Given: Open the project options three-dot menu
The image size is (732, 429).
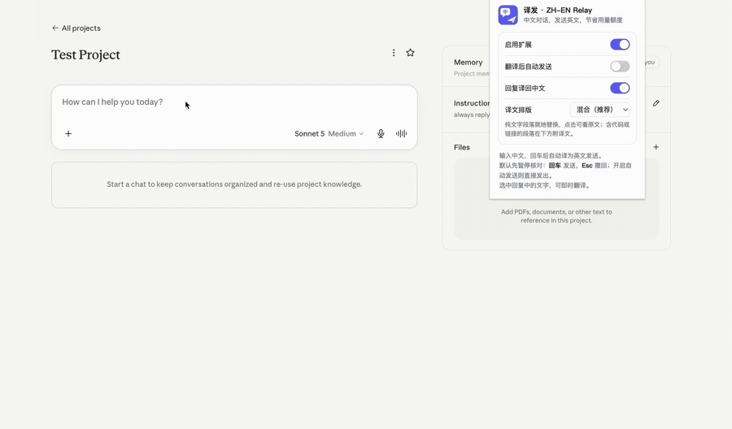Looking at the screenshot, I should tap(394, 53).
